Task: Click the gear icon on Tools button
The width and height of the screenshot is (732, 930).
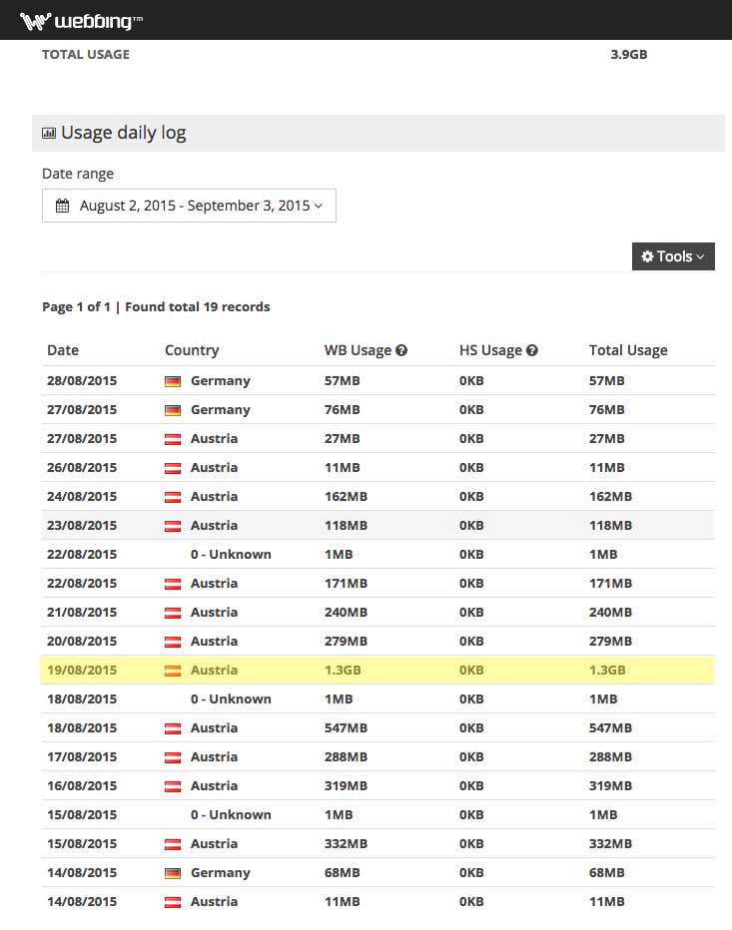Action: (647, 256)
